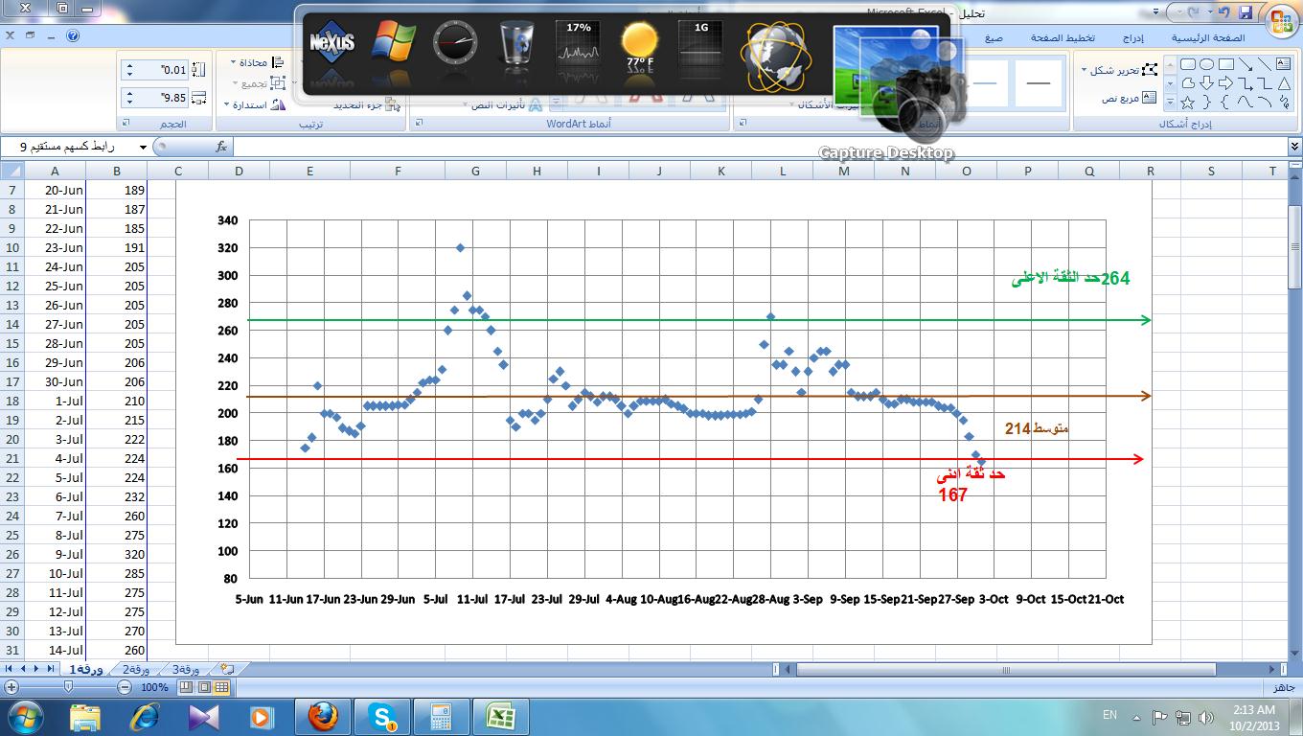Switch to sheet ورقة3
This screenshot has height=736, width=1303.
pos(186,669)
